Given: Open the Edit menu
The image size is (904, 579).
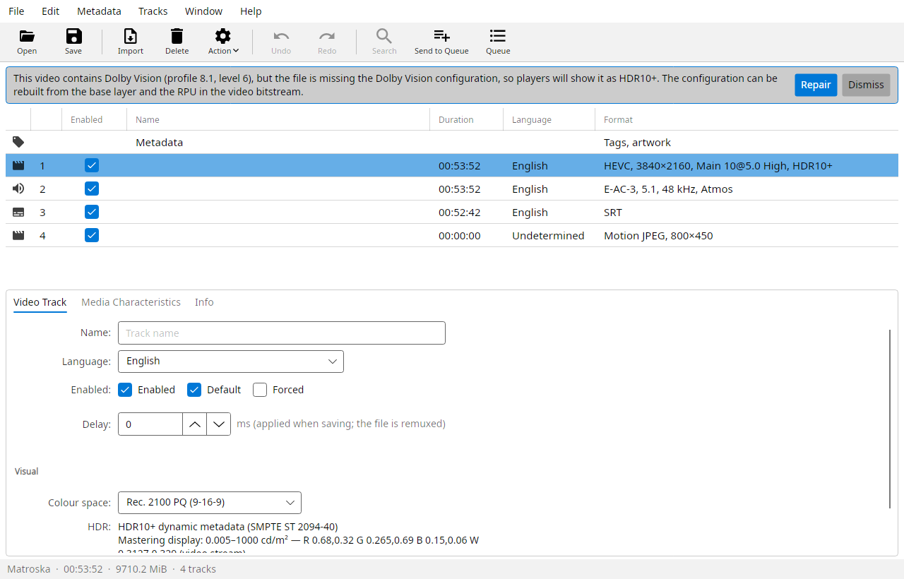Looking at the screenshot, I should 51,11.
